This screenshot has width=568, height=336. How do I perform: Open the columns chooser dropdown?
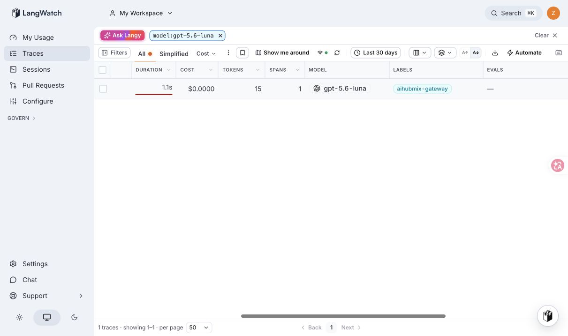tap(420, 52)
